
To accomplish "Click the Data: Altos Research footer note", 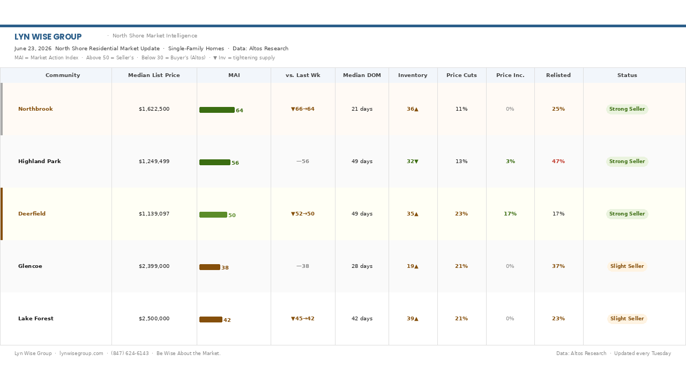I will pos(581,353).
